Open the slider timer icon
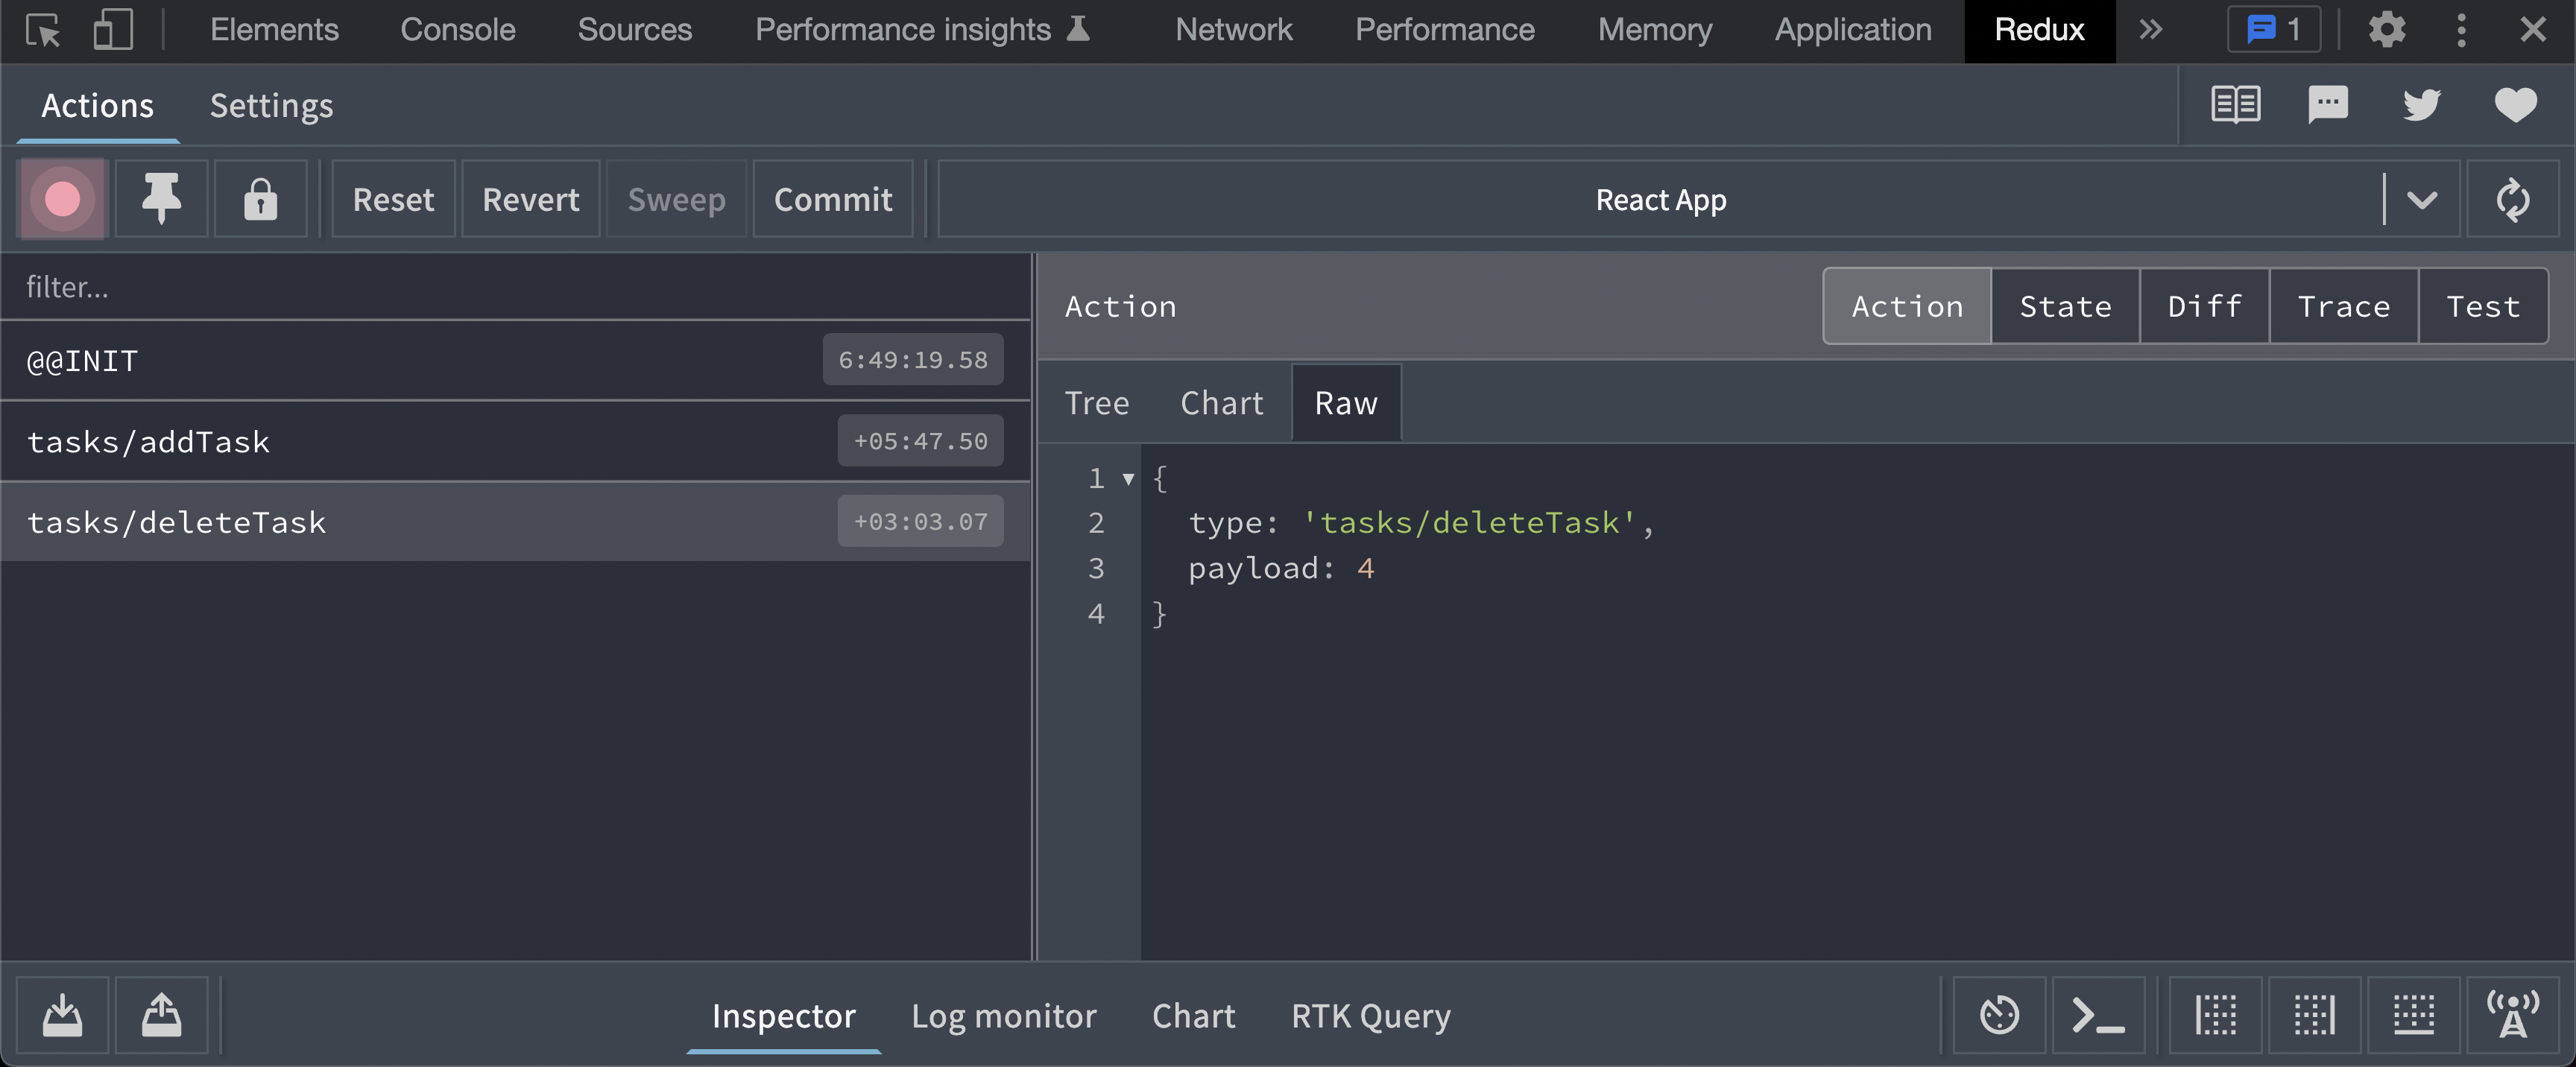This screenshot has width=2576, height=1067. tap(1999, 1015)
